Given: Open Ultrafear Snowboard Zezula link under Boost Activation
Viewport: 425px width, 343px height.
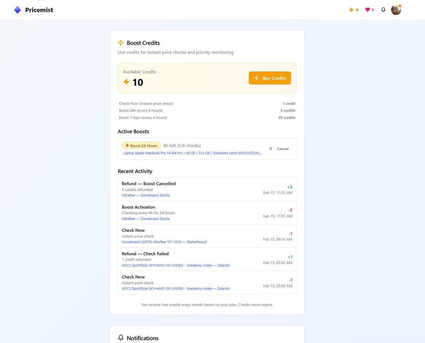Looking at the screenshot, I should click(146, 218).
